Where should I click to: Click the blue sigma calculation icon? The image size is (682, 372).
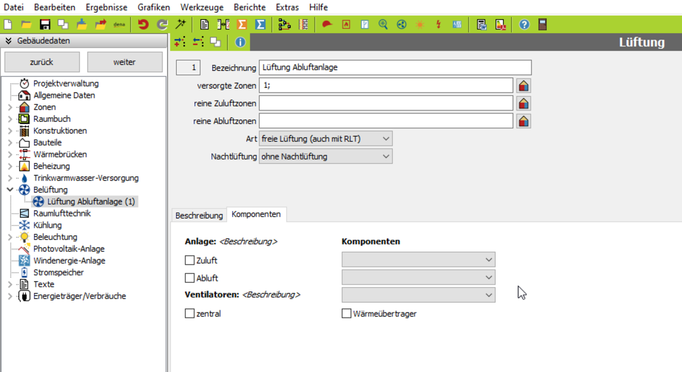click(x=260, y=24)
